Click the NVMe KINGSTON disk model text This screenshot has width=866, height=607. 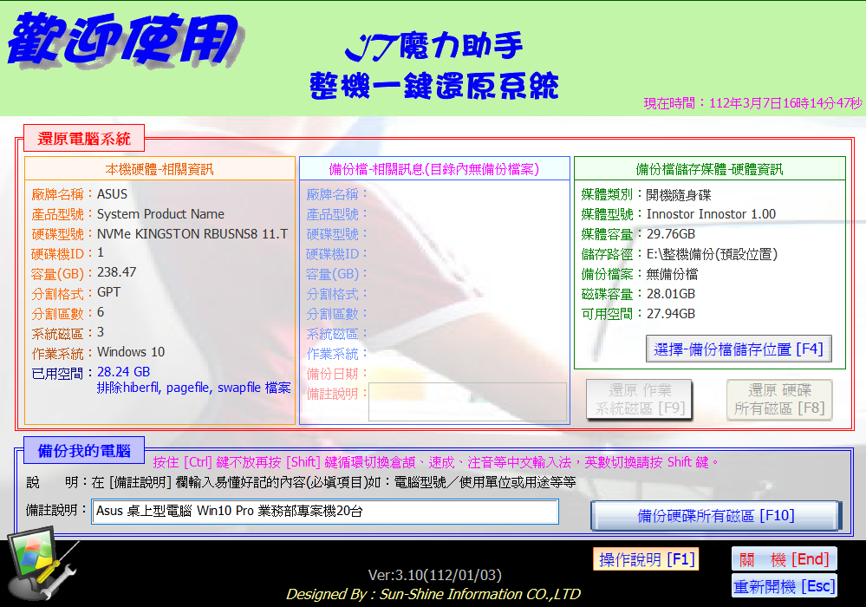[x=192, y=234]
